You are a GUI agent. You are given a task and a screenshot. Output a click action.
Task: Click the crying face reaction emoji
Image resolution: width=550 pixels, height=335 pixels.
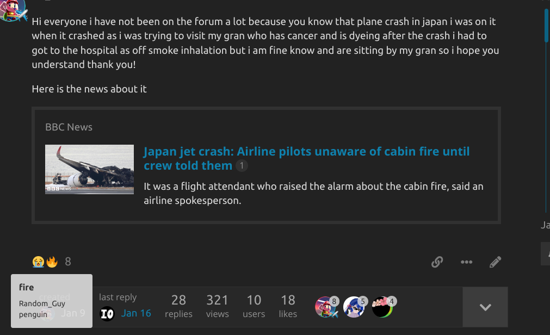click(x=38, y=262)
